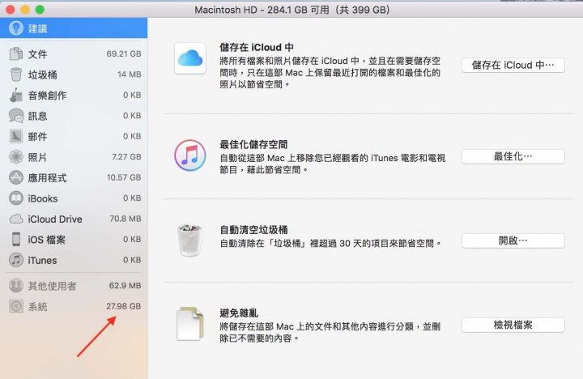Click the iBooks book icon
Screen dimensions: 583x379
(x=16, y=198)
